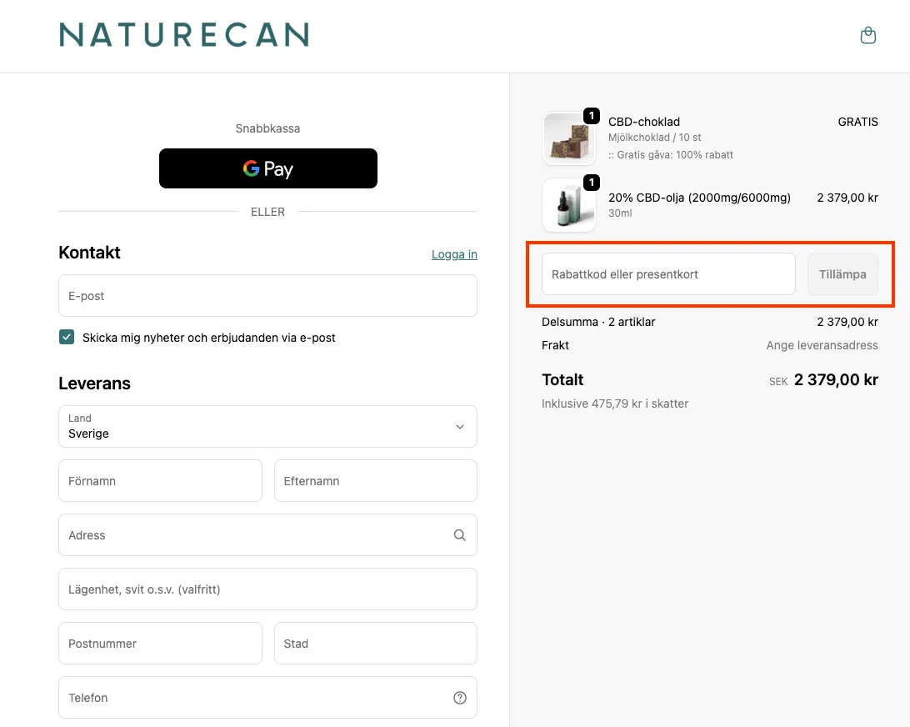
Task: Click the phone field help icon
Action: (x=459, y=698)
